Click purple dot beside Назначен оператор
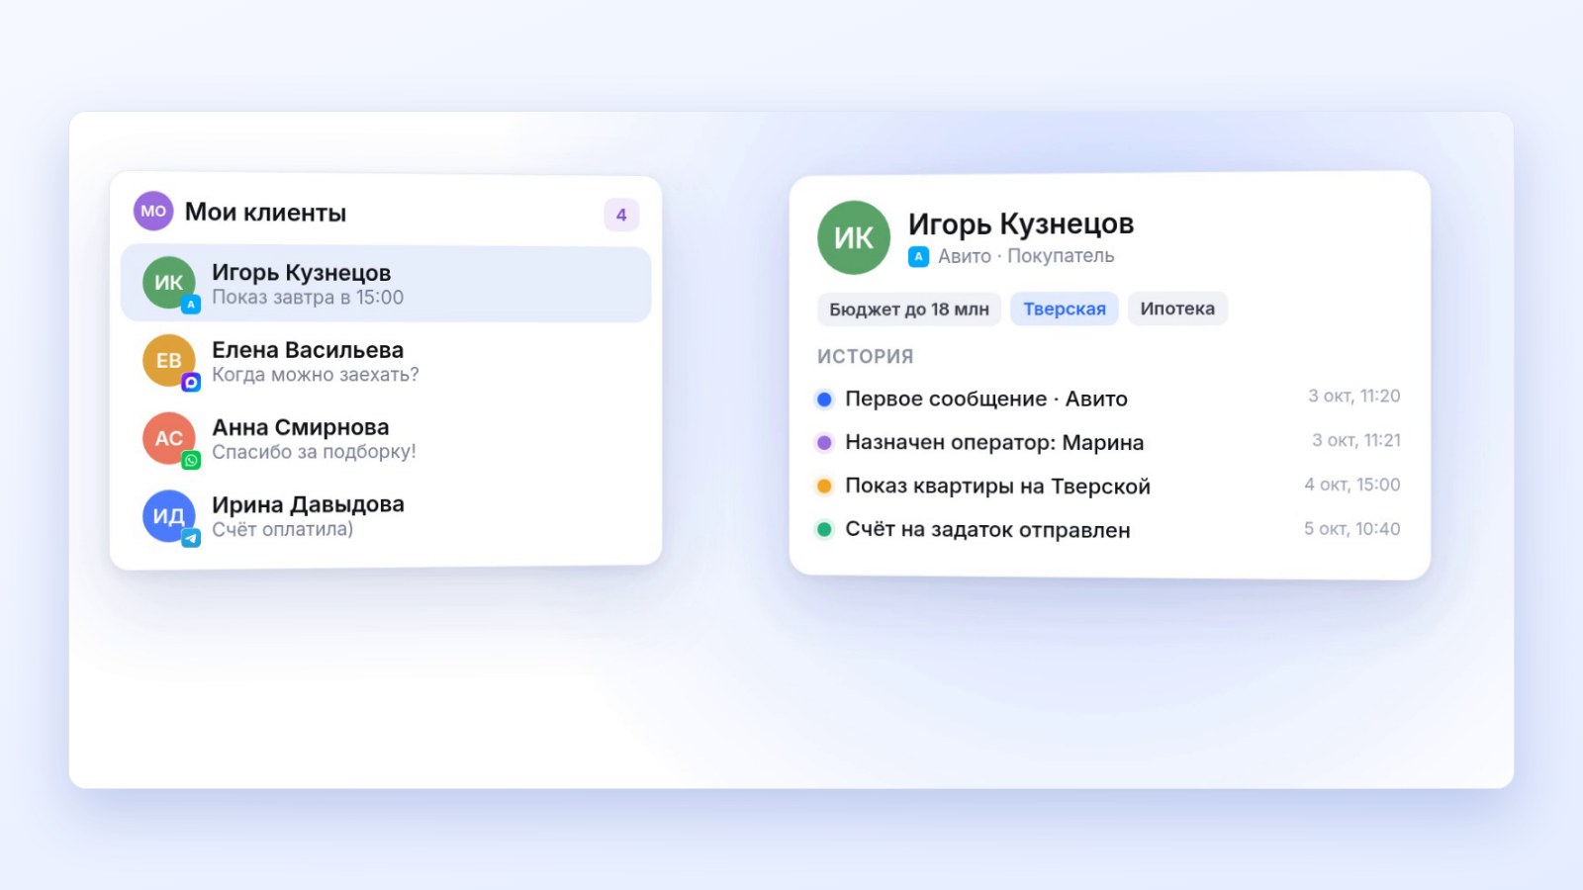 [x=824, y=443]
